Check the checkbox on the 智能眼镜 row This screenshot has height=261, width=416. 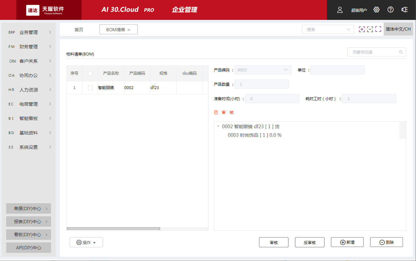coord(90,87)
